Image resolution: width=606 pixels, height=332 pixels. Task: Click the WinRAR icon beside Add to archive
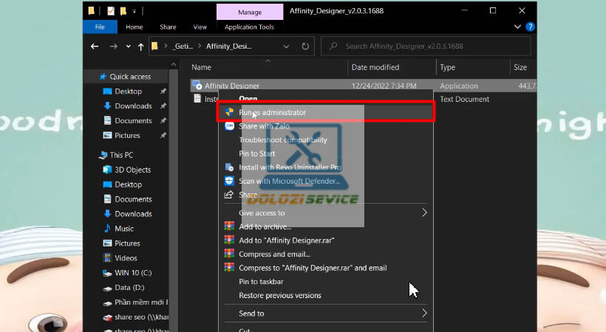[229, 226]
